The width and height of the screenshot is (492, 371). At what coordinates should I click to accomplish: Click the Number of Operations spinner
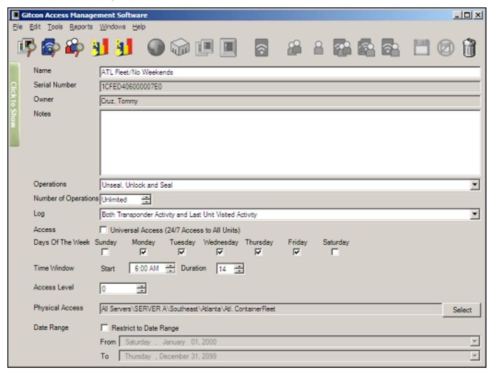click(x=146, y=199)
